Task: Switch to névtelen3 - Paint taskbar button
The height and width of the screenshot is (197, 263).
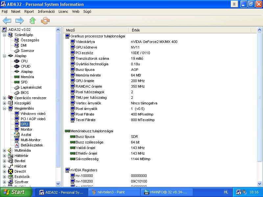Action: tap(114, 192)
